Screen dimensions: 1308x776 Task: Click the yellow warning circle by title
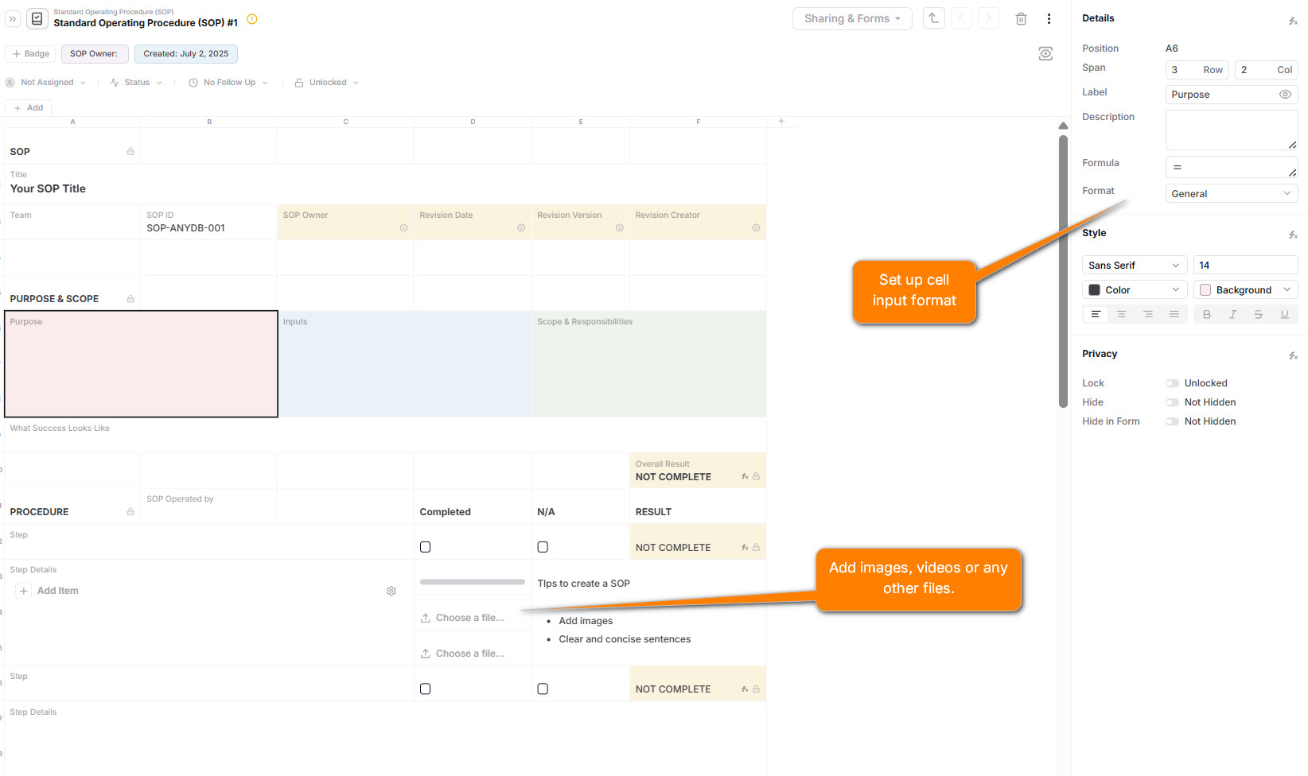click(252, 19)
